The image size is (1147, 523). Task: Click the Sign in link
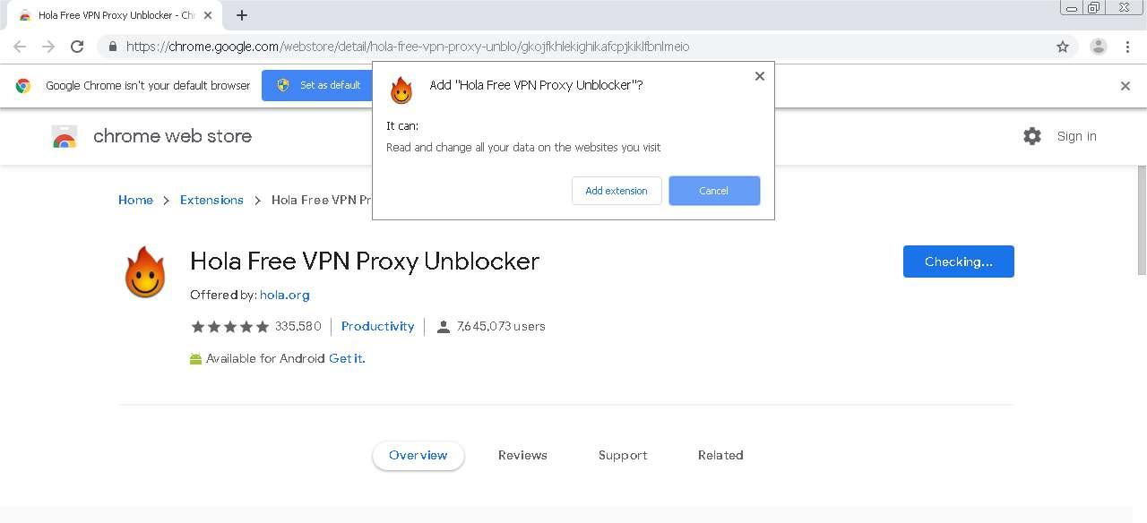tap(1076, 136)
